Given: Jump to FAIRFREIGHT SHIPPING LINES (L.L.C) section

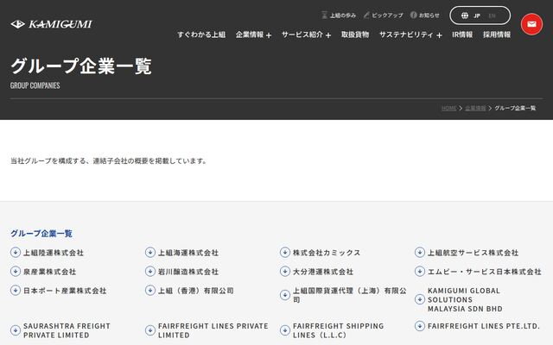Looking at the screenshot, I should click(x=338, y=330).
